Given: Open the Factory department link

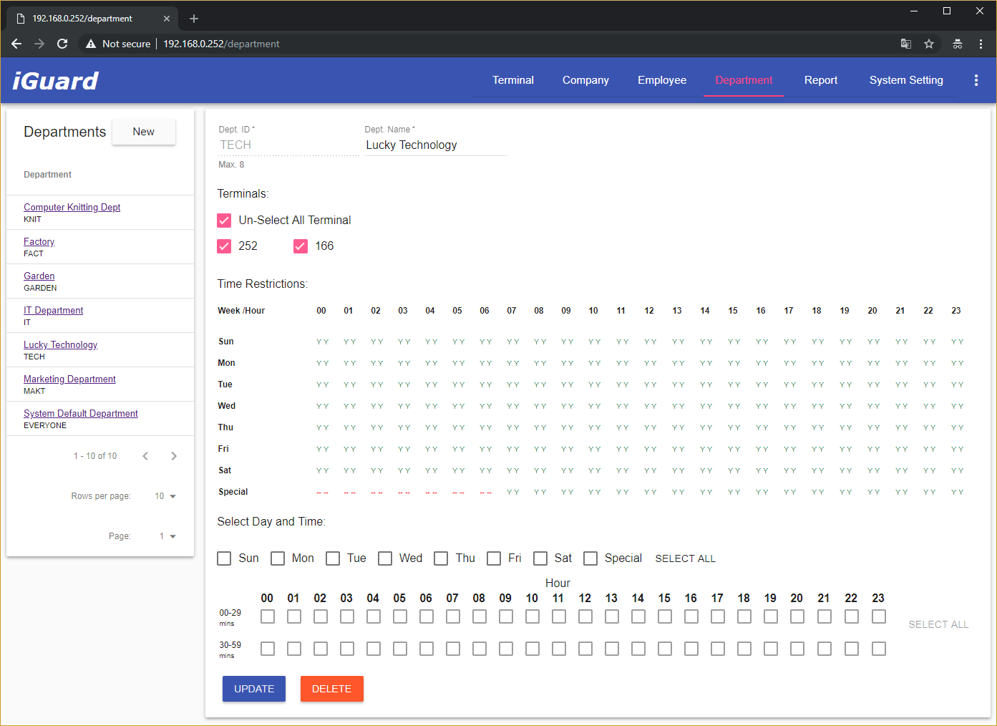Looking at the screenshot, I should click(39, 241).
